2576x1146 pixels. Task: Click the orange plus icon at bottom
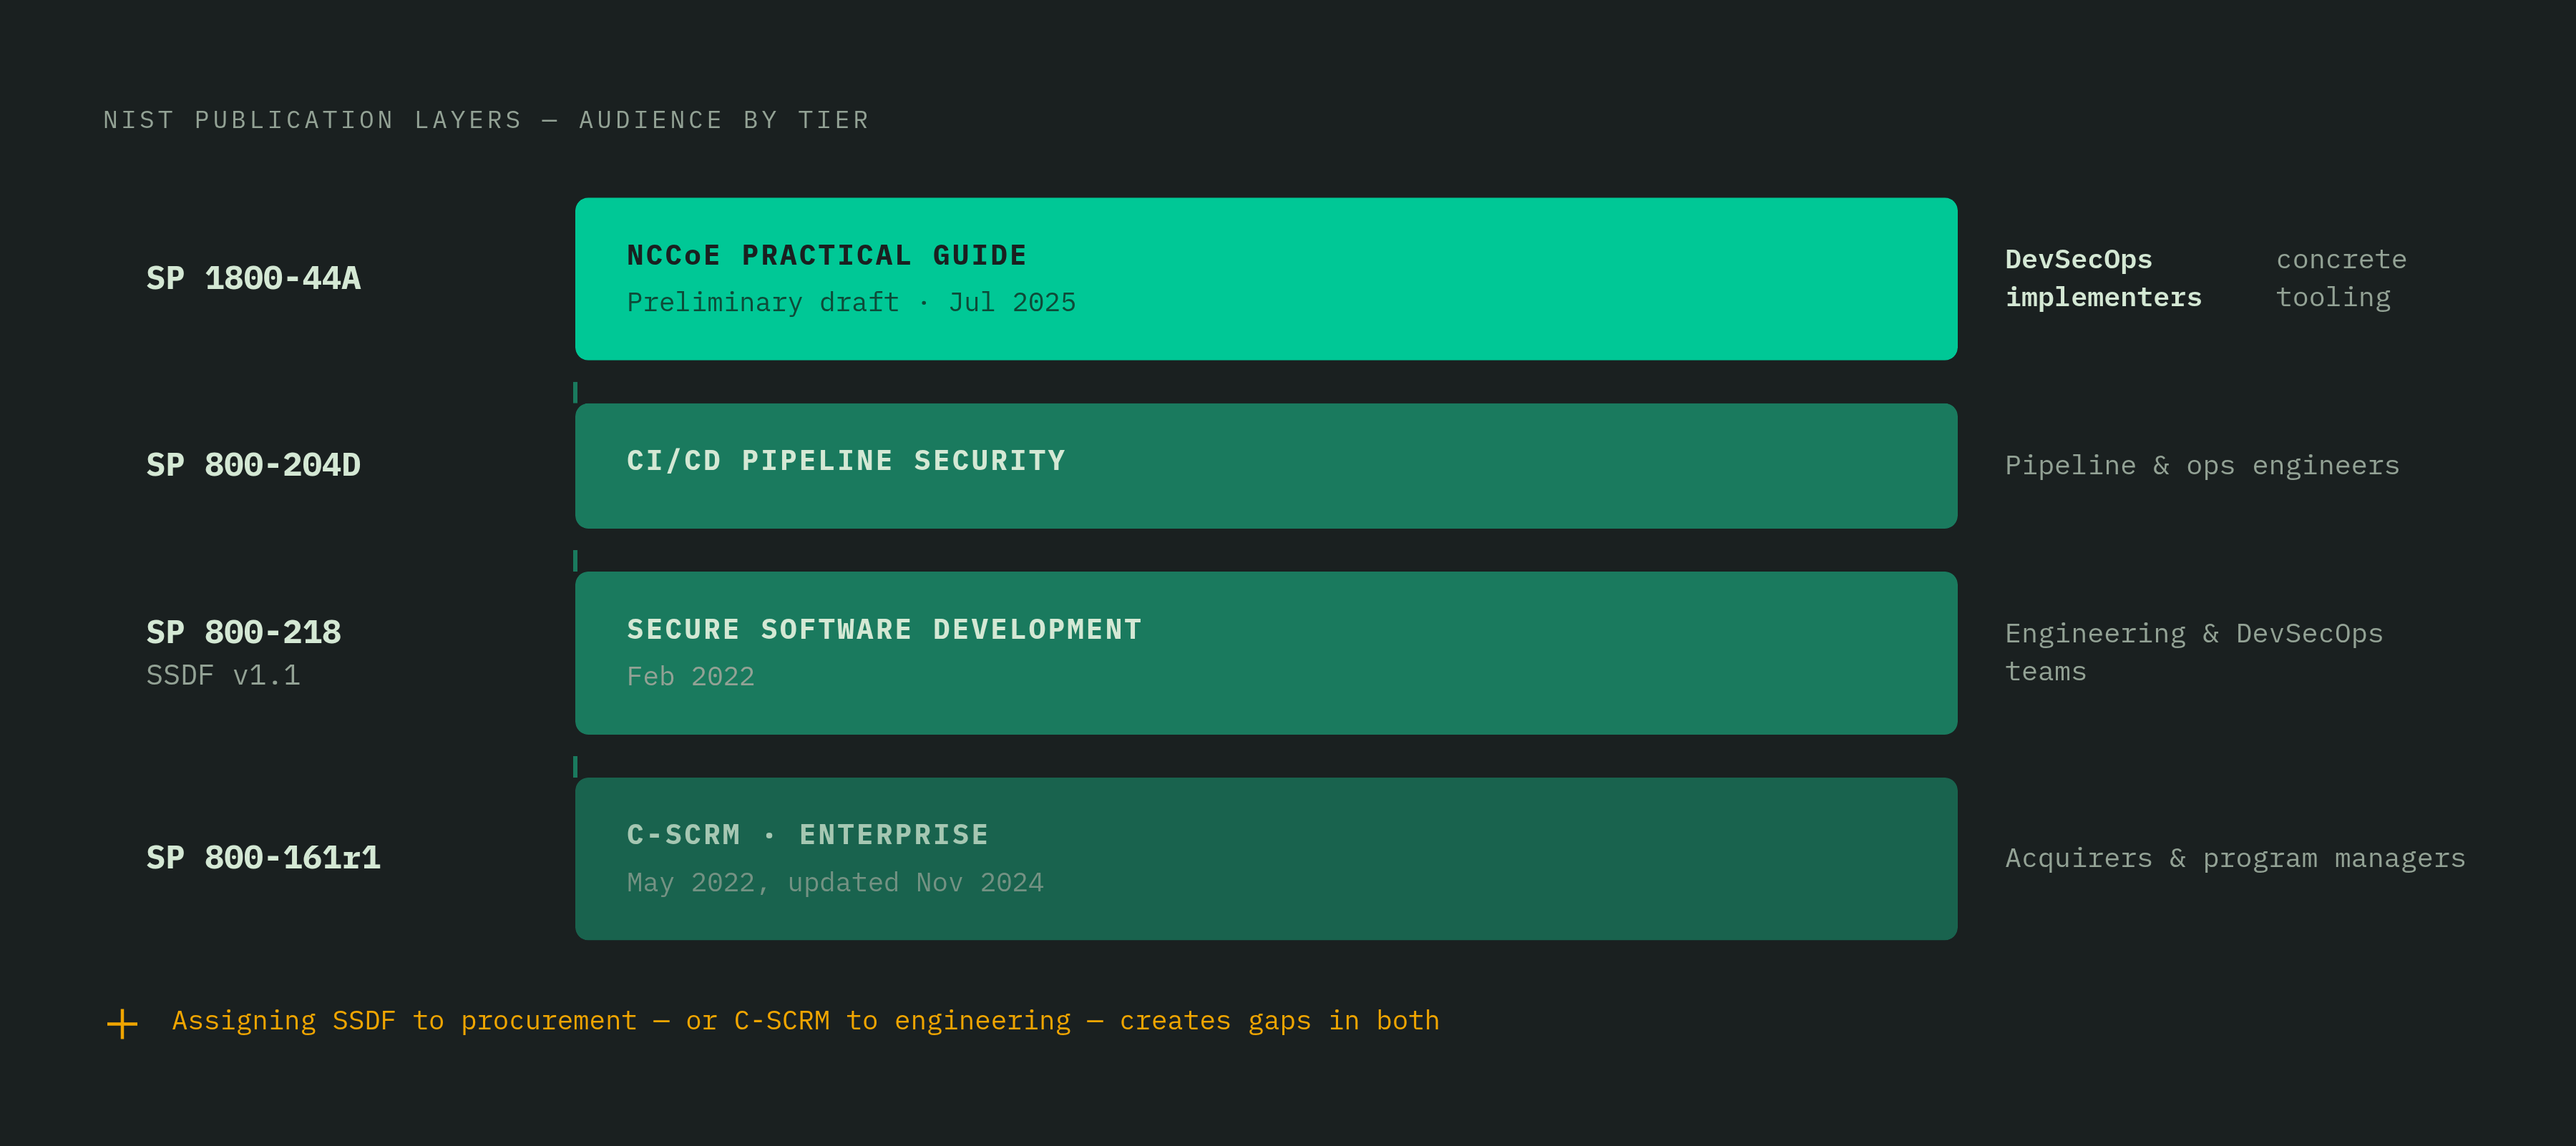[x=122, y=1023]
